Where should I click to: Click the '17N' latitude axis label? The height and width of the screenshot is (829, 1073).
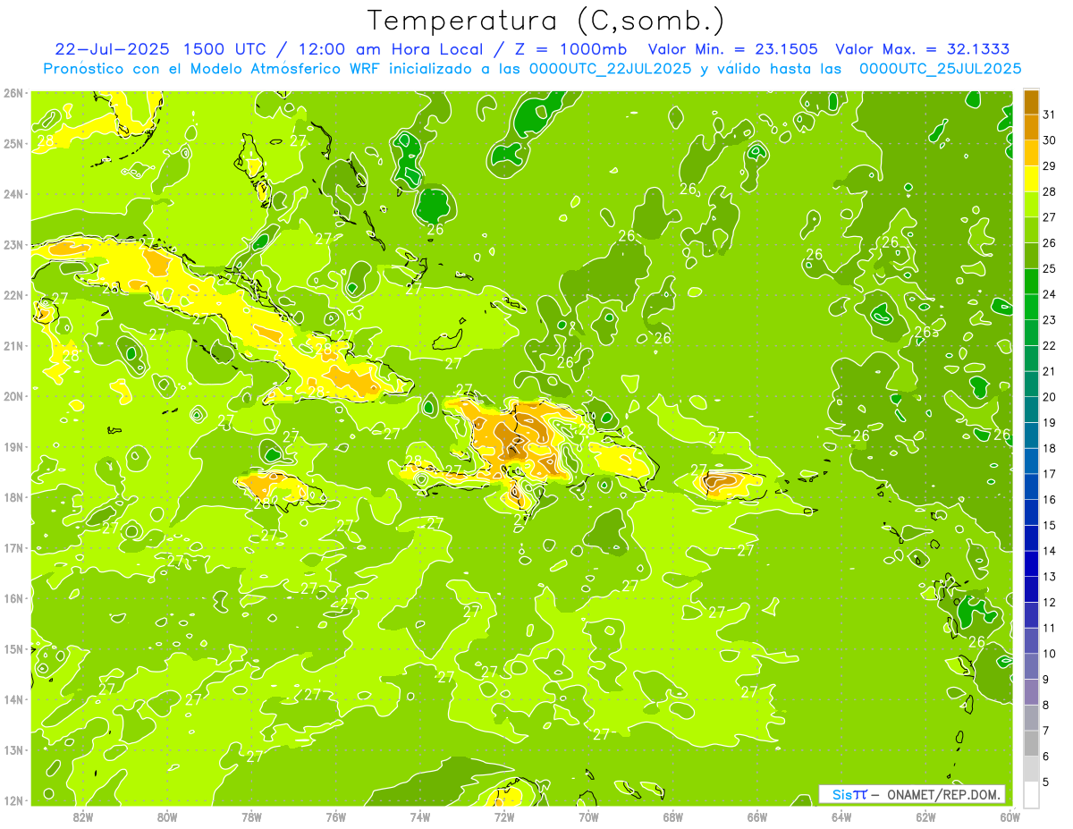13,547
